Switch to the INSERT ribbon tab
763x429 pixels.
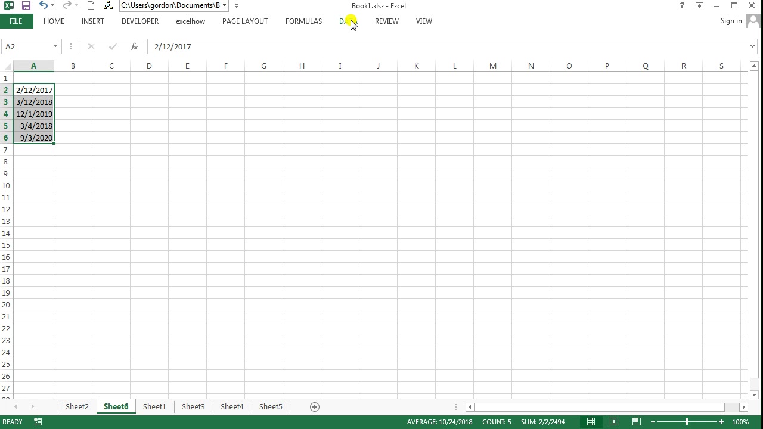coord(92,21)
